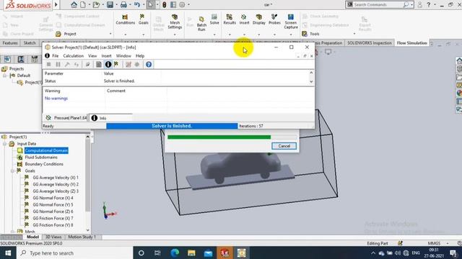462x259 pixels.
Task: Click the Undo arrow icon
Action: point(136,5)
